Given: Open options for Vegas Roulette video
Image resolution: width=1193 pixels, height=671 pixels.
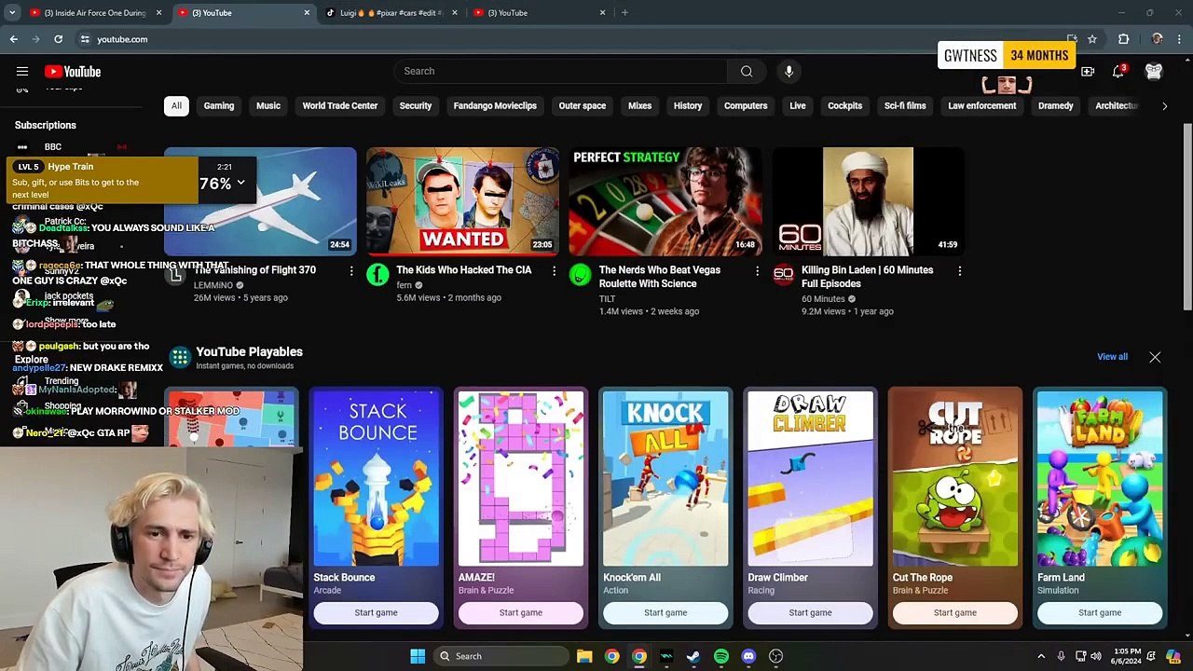Looking at the screenshot, I should [757, 271].
